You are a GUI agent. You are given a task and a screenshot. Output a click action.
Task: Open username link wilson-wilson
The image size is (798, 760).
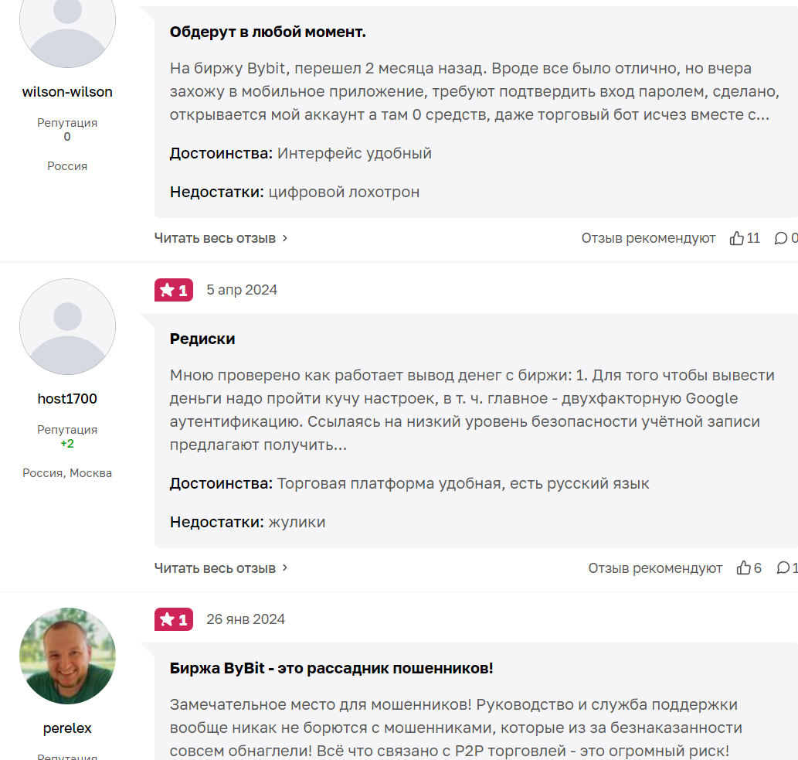(67, 92)
